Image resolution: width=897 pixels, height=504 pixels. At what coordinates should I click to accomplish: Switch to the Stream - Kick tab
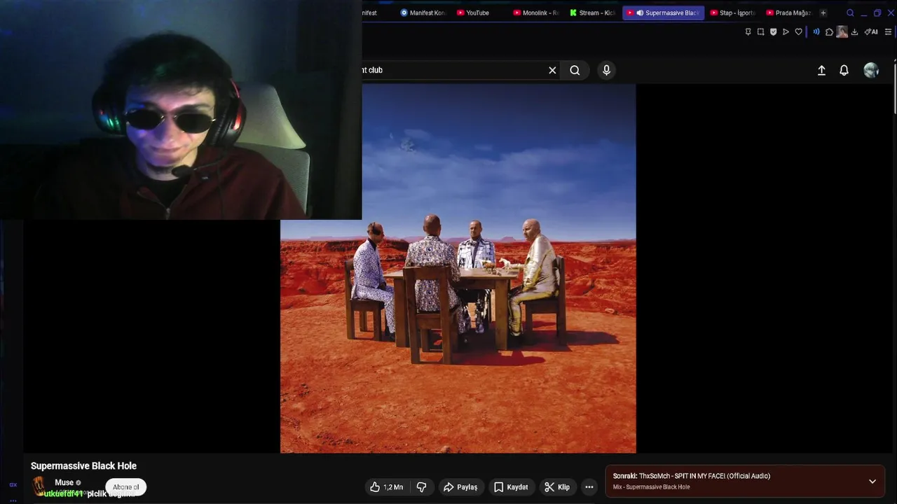(x=593, y=13)
